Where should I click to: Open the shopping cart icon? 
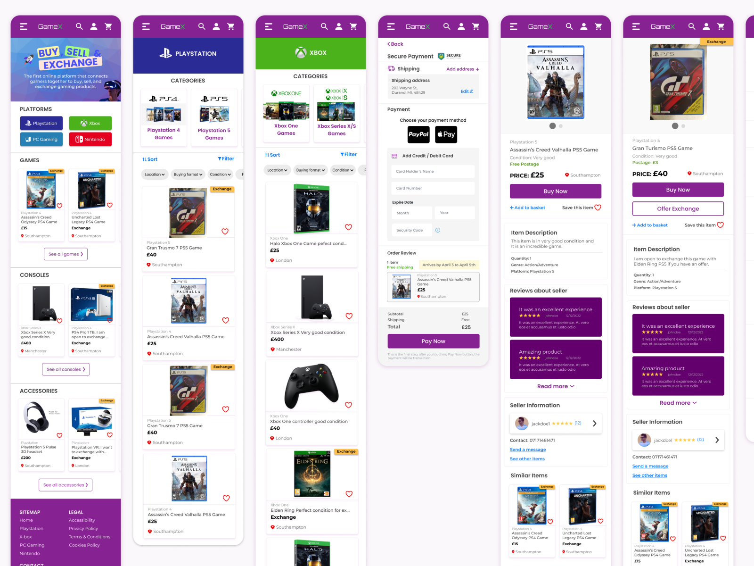pyautogui.click(x=109, y=26)
